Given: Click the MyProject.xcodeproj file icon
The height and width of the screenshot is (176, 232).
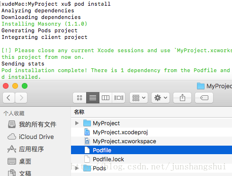Looking at the screenshot, I should click(87, 132).
